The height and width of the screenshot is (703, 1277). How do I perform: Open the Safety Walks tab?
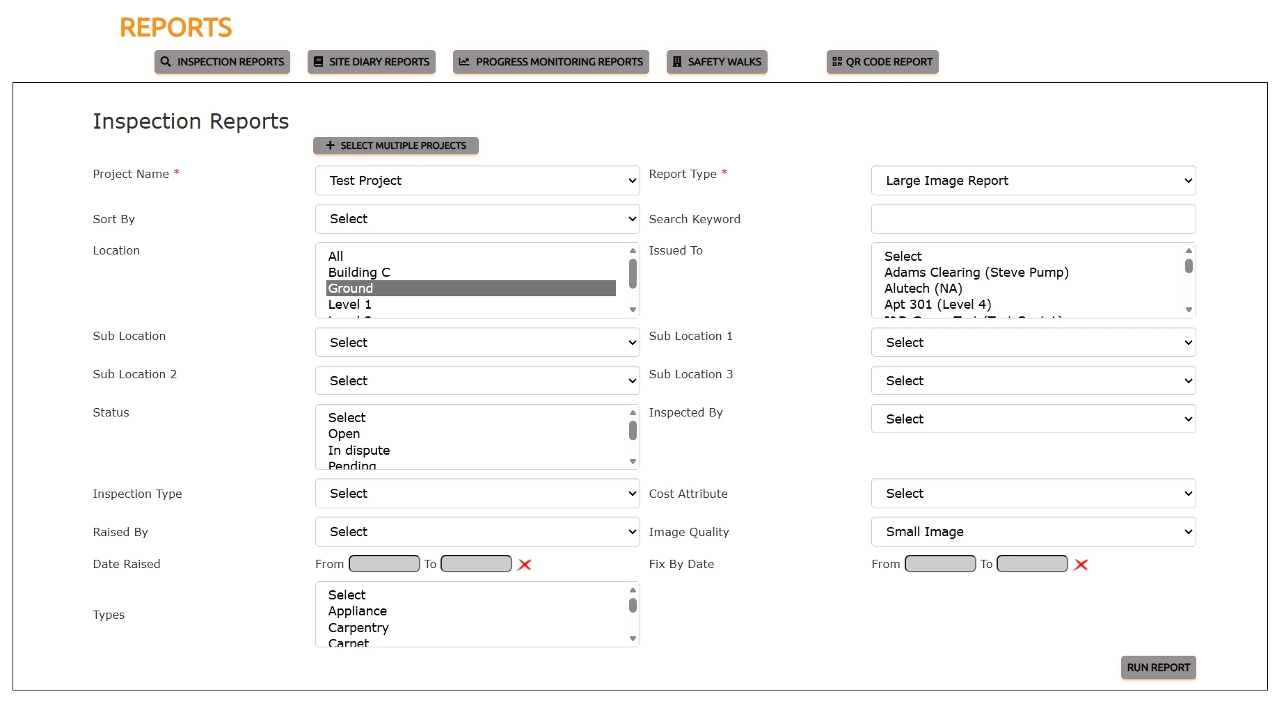(x=717, y=62)
